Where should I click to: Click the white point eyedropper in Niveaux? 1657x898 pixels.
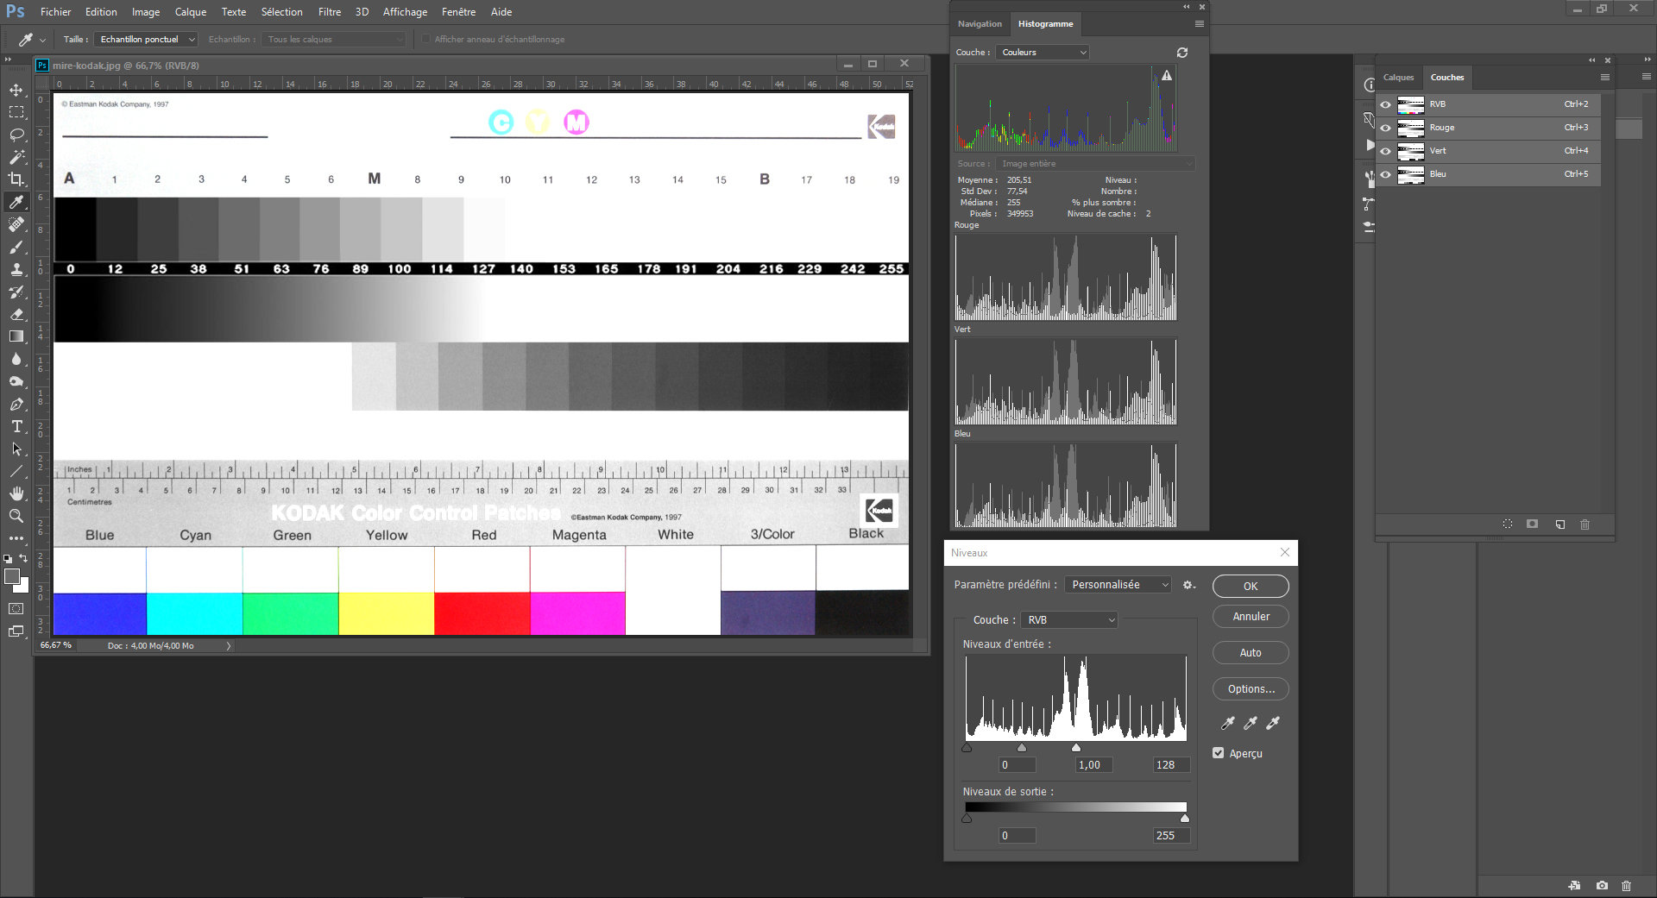pos(1273,723)
